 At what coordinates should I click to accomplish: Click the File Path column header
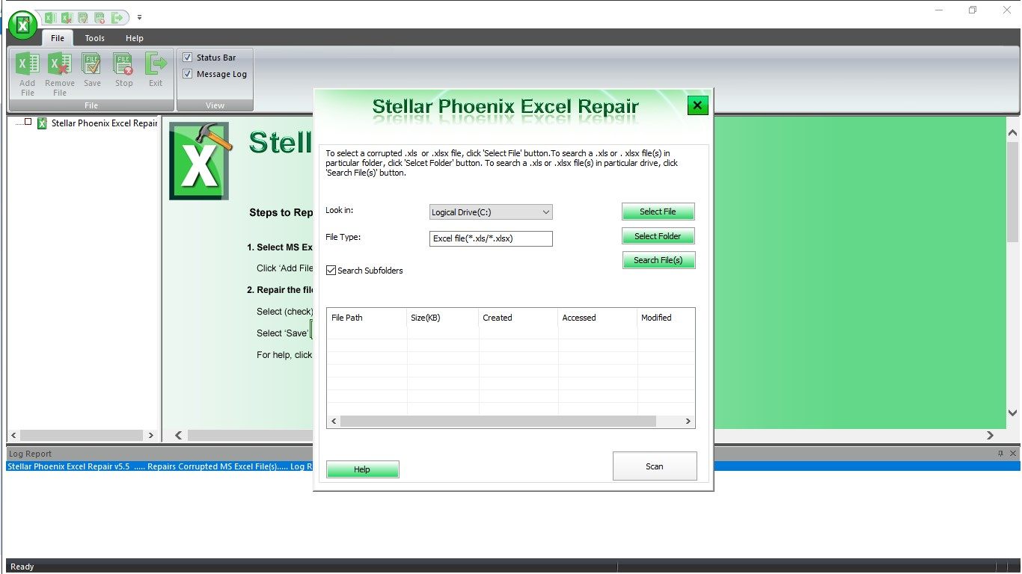click(x=367, y=318)
